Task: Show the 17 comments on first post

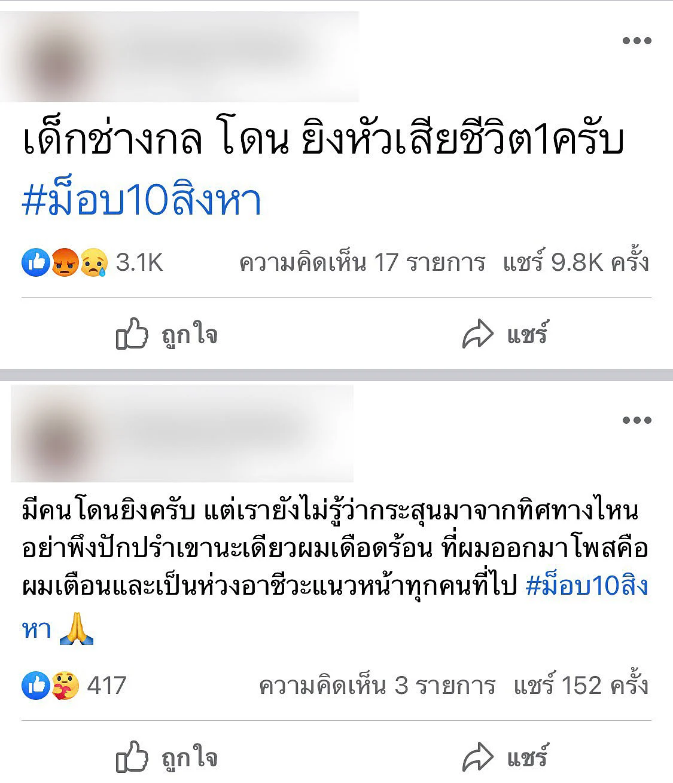Action: (x=362, y=262)
